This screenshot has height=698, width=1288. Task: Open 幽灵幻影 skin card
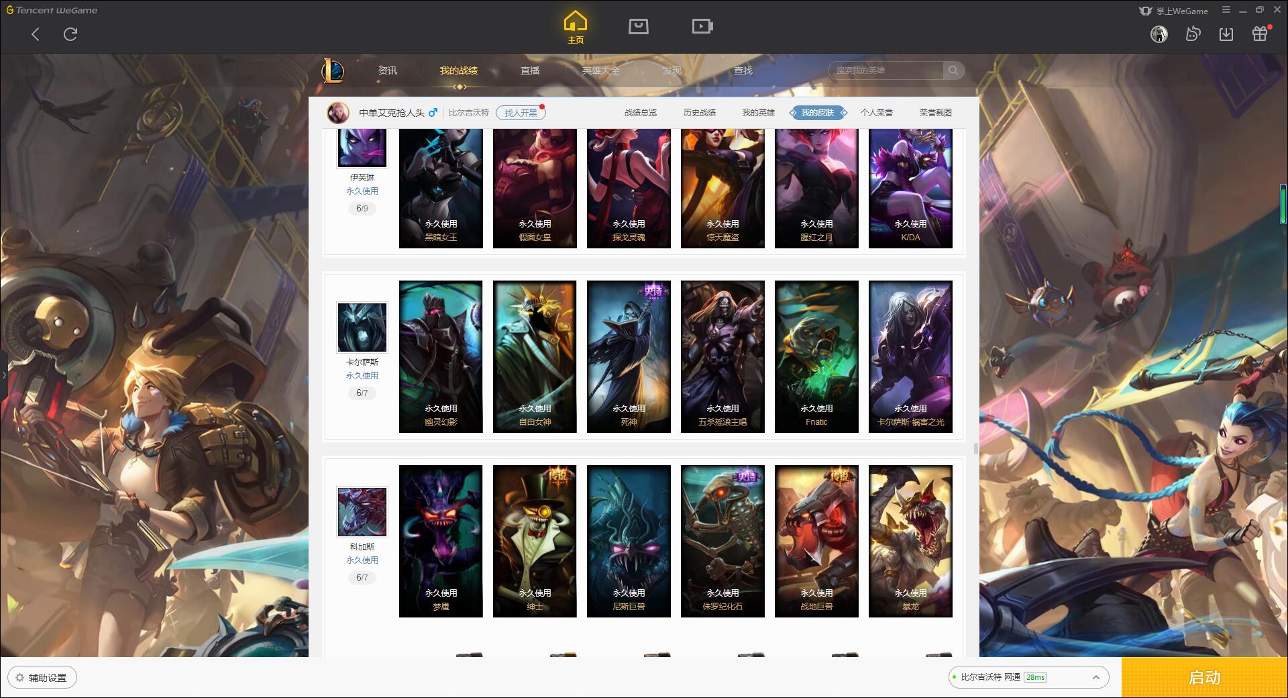tap(441, 356)
